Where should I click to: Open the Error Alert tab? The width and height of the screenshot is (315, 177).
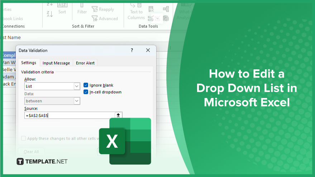tap(85, 63)
